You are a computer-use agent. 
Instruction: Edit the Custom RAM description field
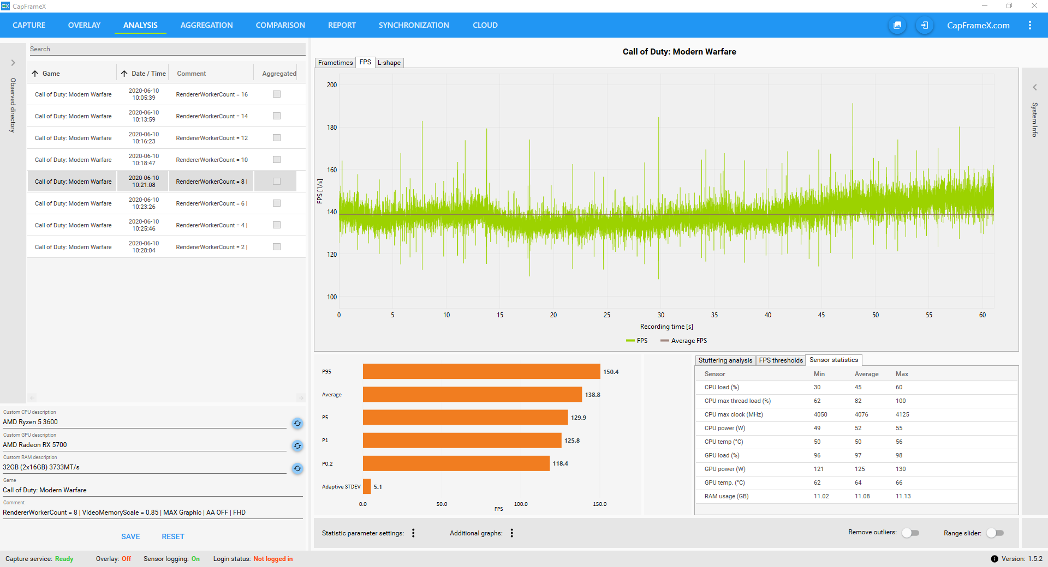145,467
